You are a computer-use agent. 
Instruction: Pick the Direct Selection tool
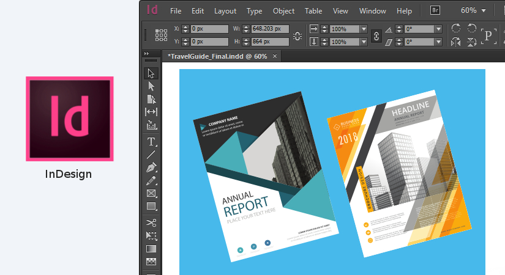point(151,86)
